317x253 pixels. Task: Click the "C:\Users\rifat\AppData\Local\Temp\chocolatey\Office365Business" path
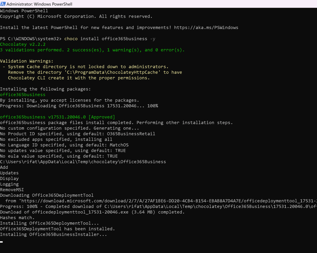(x=83, y=162)
